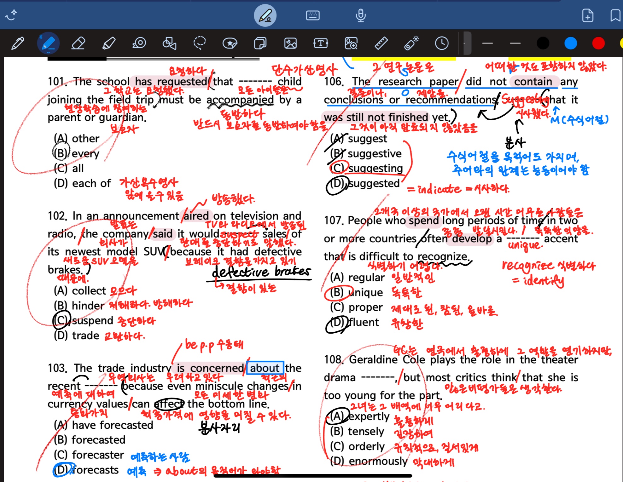
Task: Bookmark the current page
Action: point(615,15)
